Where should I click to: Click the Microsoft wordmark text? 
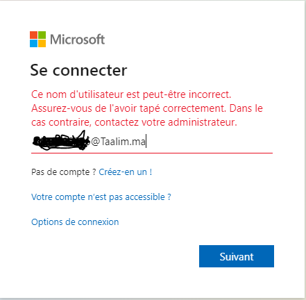click(x=78, y=40)
